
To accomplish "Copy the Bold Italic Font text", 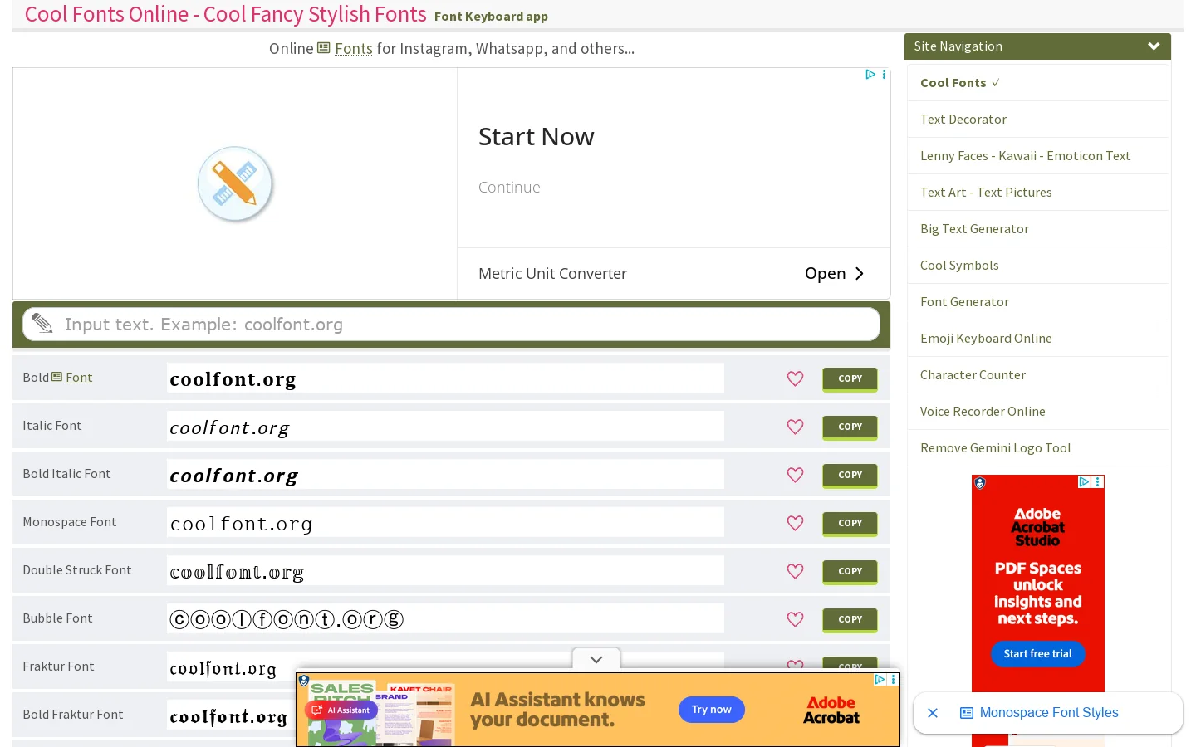I will tap(850, 475).
